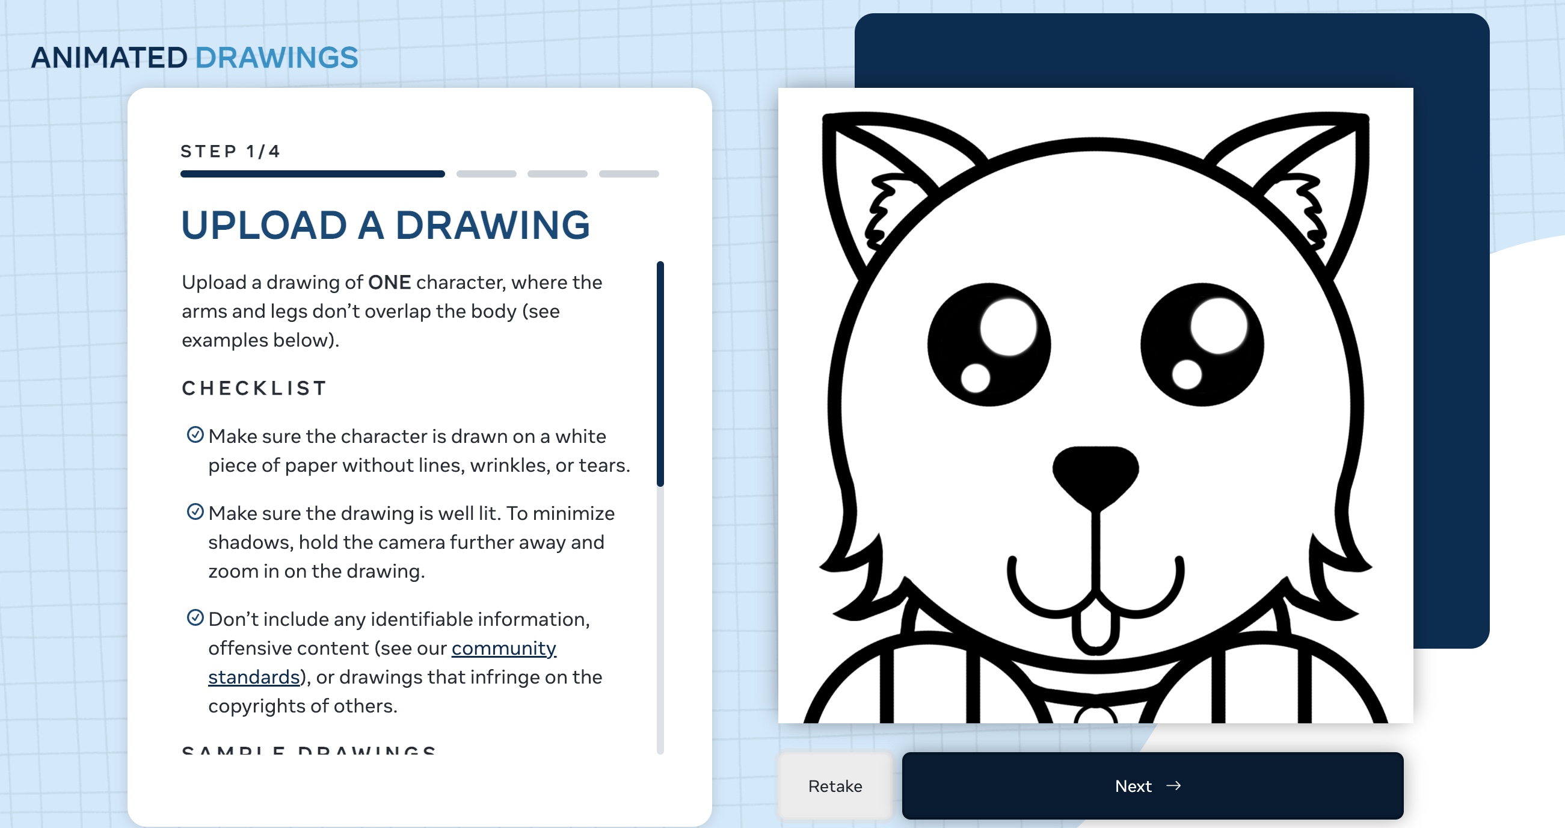Click the cat's left eye in drawing
Viewport: 1565px width, 828px height.
(988, 344)
